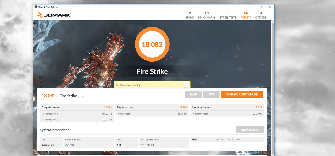Click System information heading

(x=55, y=130)
